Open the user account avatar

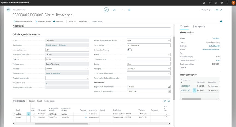[x=234, y=3]
